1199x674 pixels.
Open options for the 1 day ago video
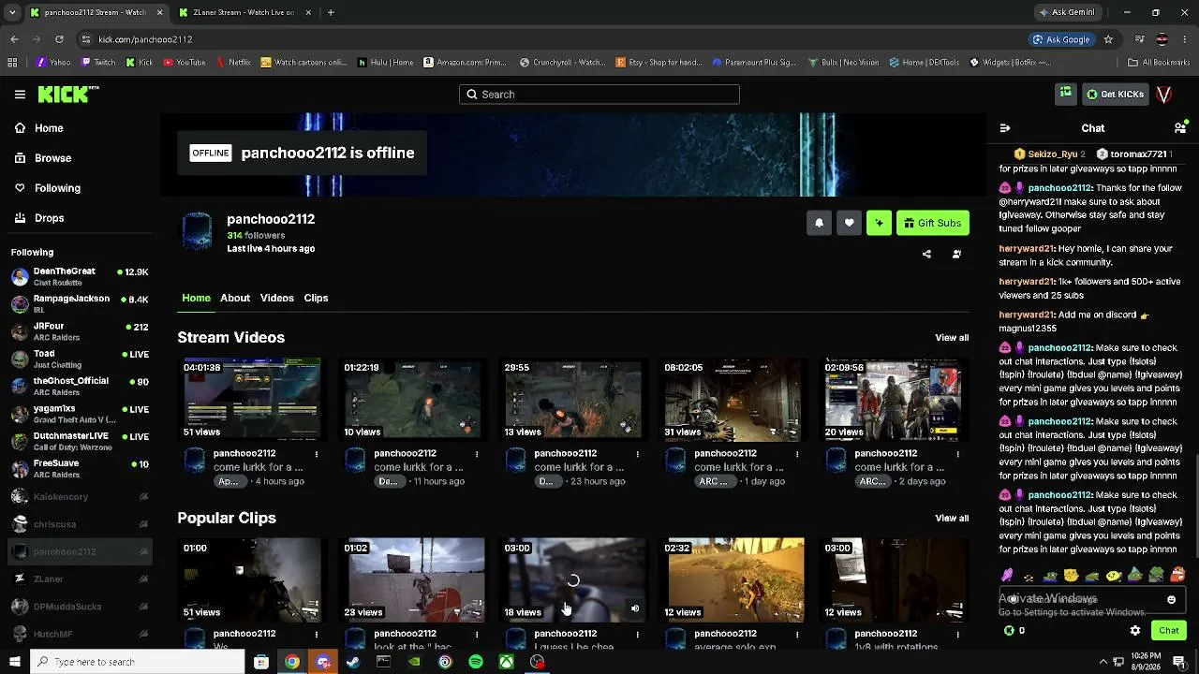797,454
